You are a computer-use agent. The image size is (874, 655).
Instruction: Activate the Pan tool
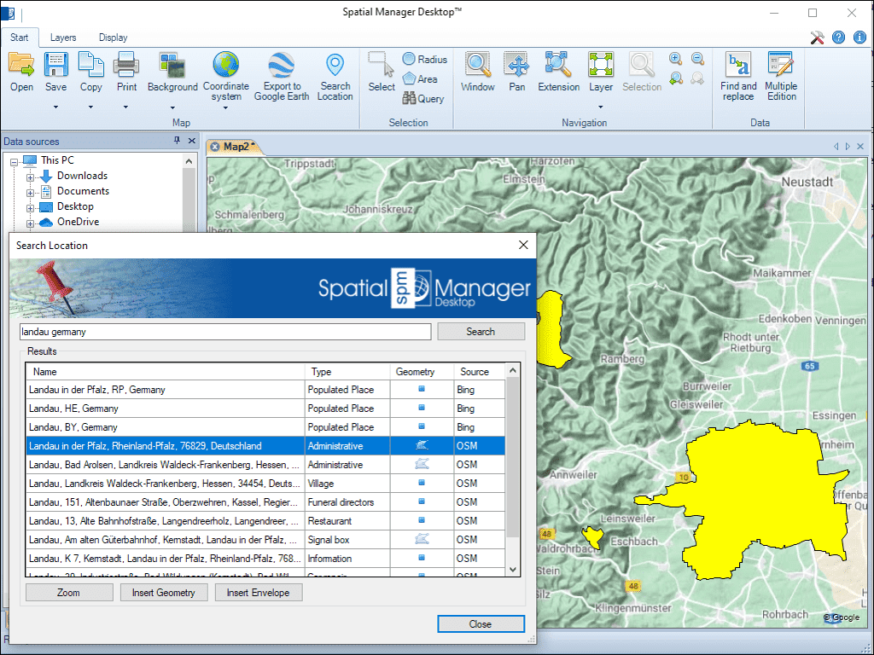[516, 72]
